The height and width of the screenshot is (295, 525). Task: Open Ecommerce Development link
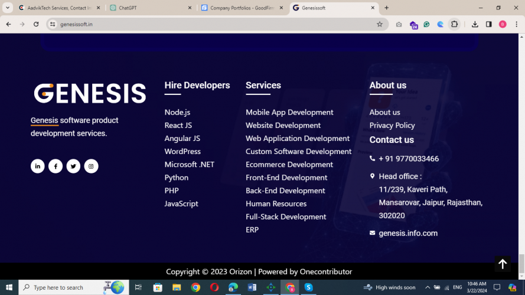coord(289,165)
